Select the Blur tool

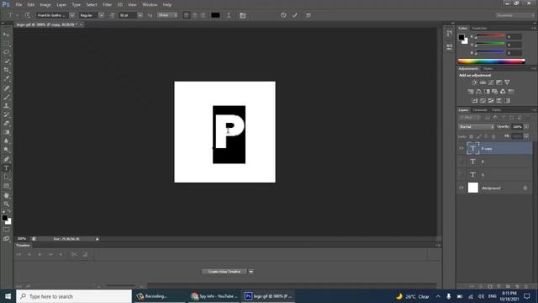tap(6, 141)
